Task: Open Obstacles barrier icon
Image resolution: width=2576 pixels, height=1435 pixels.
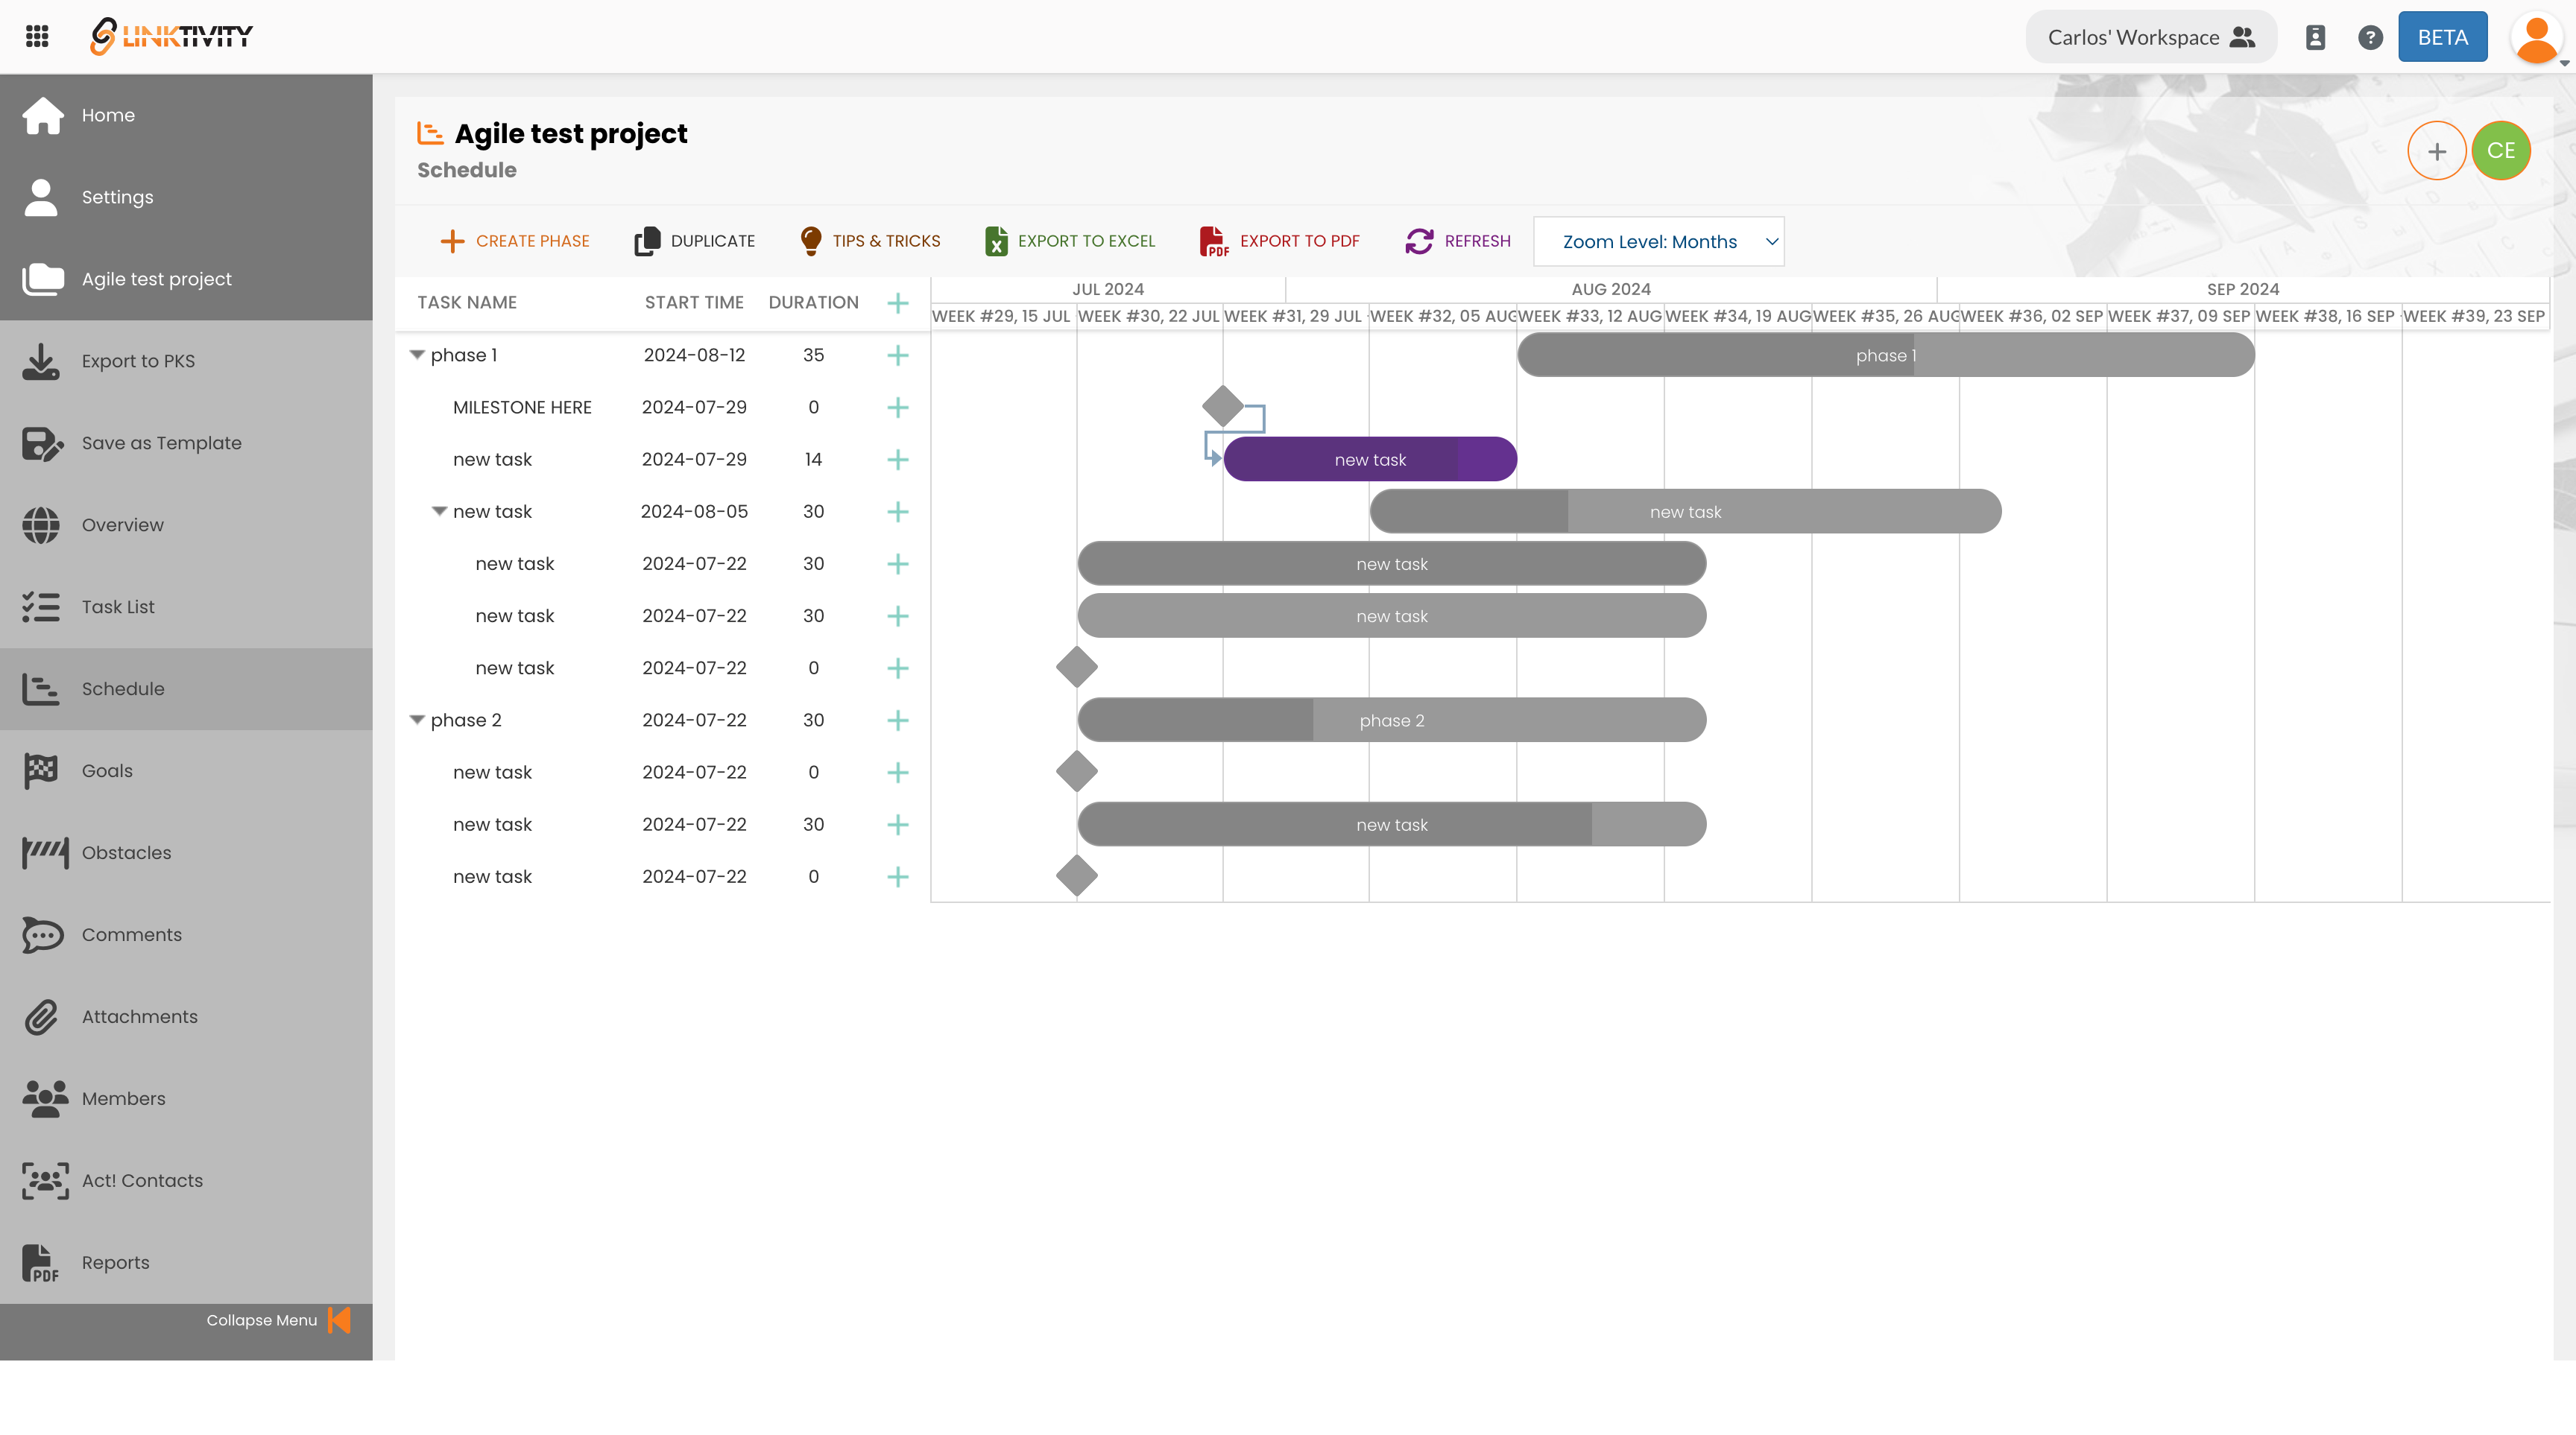Action: click(x=45, y=852)
